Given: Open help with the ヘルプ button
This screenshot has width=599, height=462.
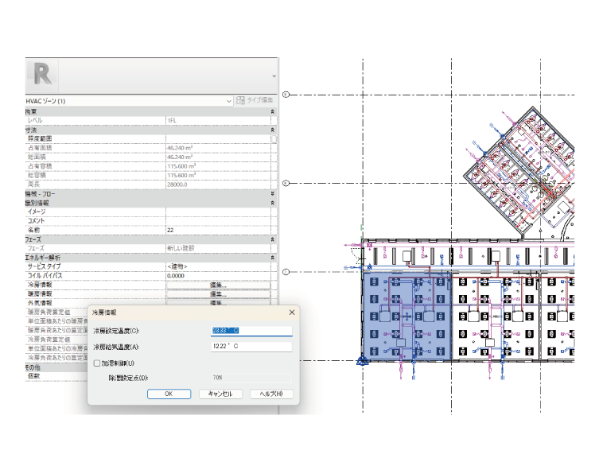Looking at the screenshot, I should (270, 394).
